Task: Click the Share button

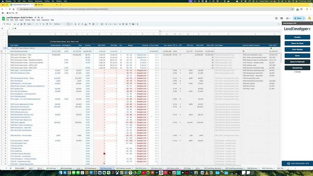Action: pyautogui.click(x=298, y=18)
